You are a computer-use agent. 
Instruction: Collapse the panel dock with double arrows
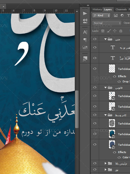click(x=88, y=5)
